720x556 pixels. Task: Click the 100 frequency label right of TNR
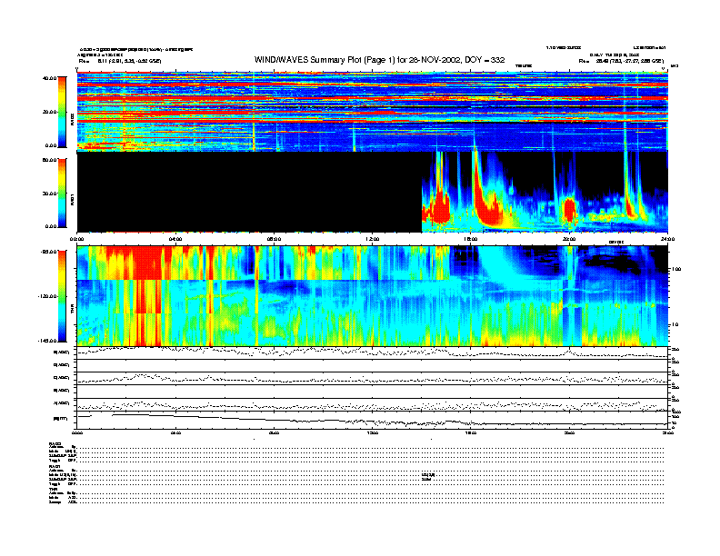(676, 269)
